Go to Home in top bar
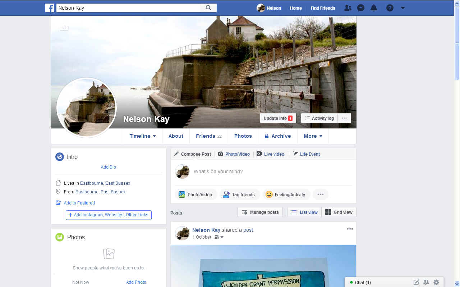 coord(296,8)
